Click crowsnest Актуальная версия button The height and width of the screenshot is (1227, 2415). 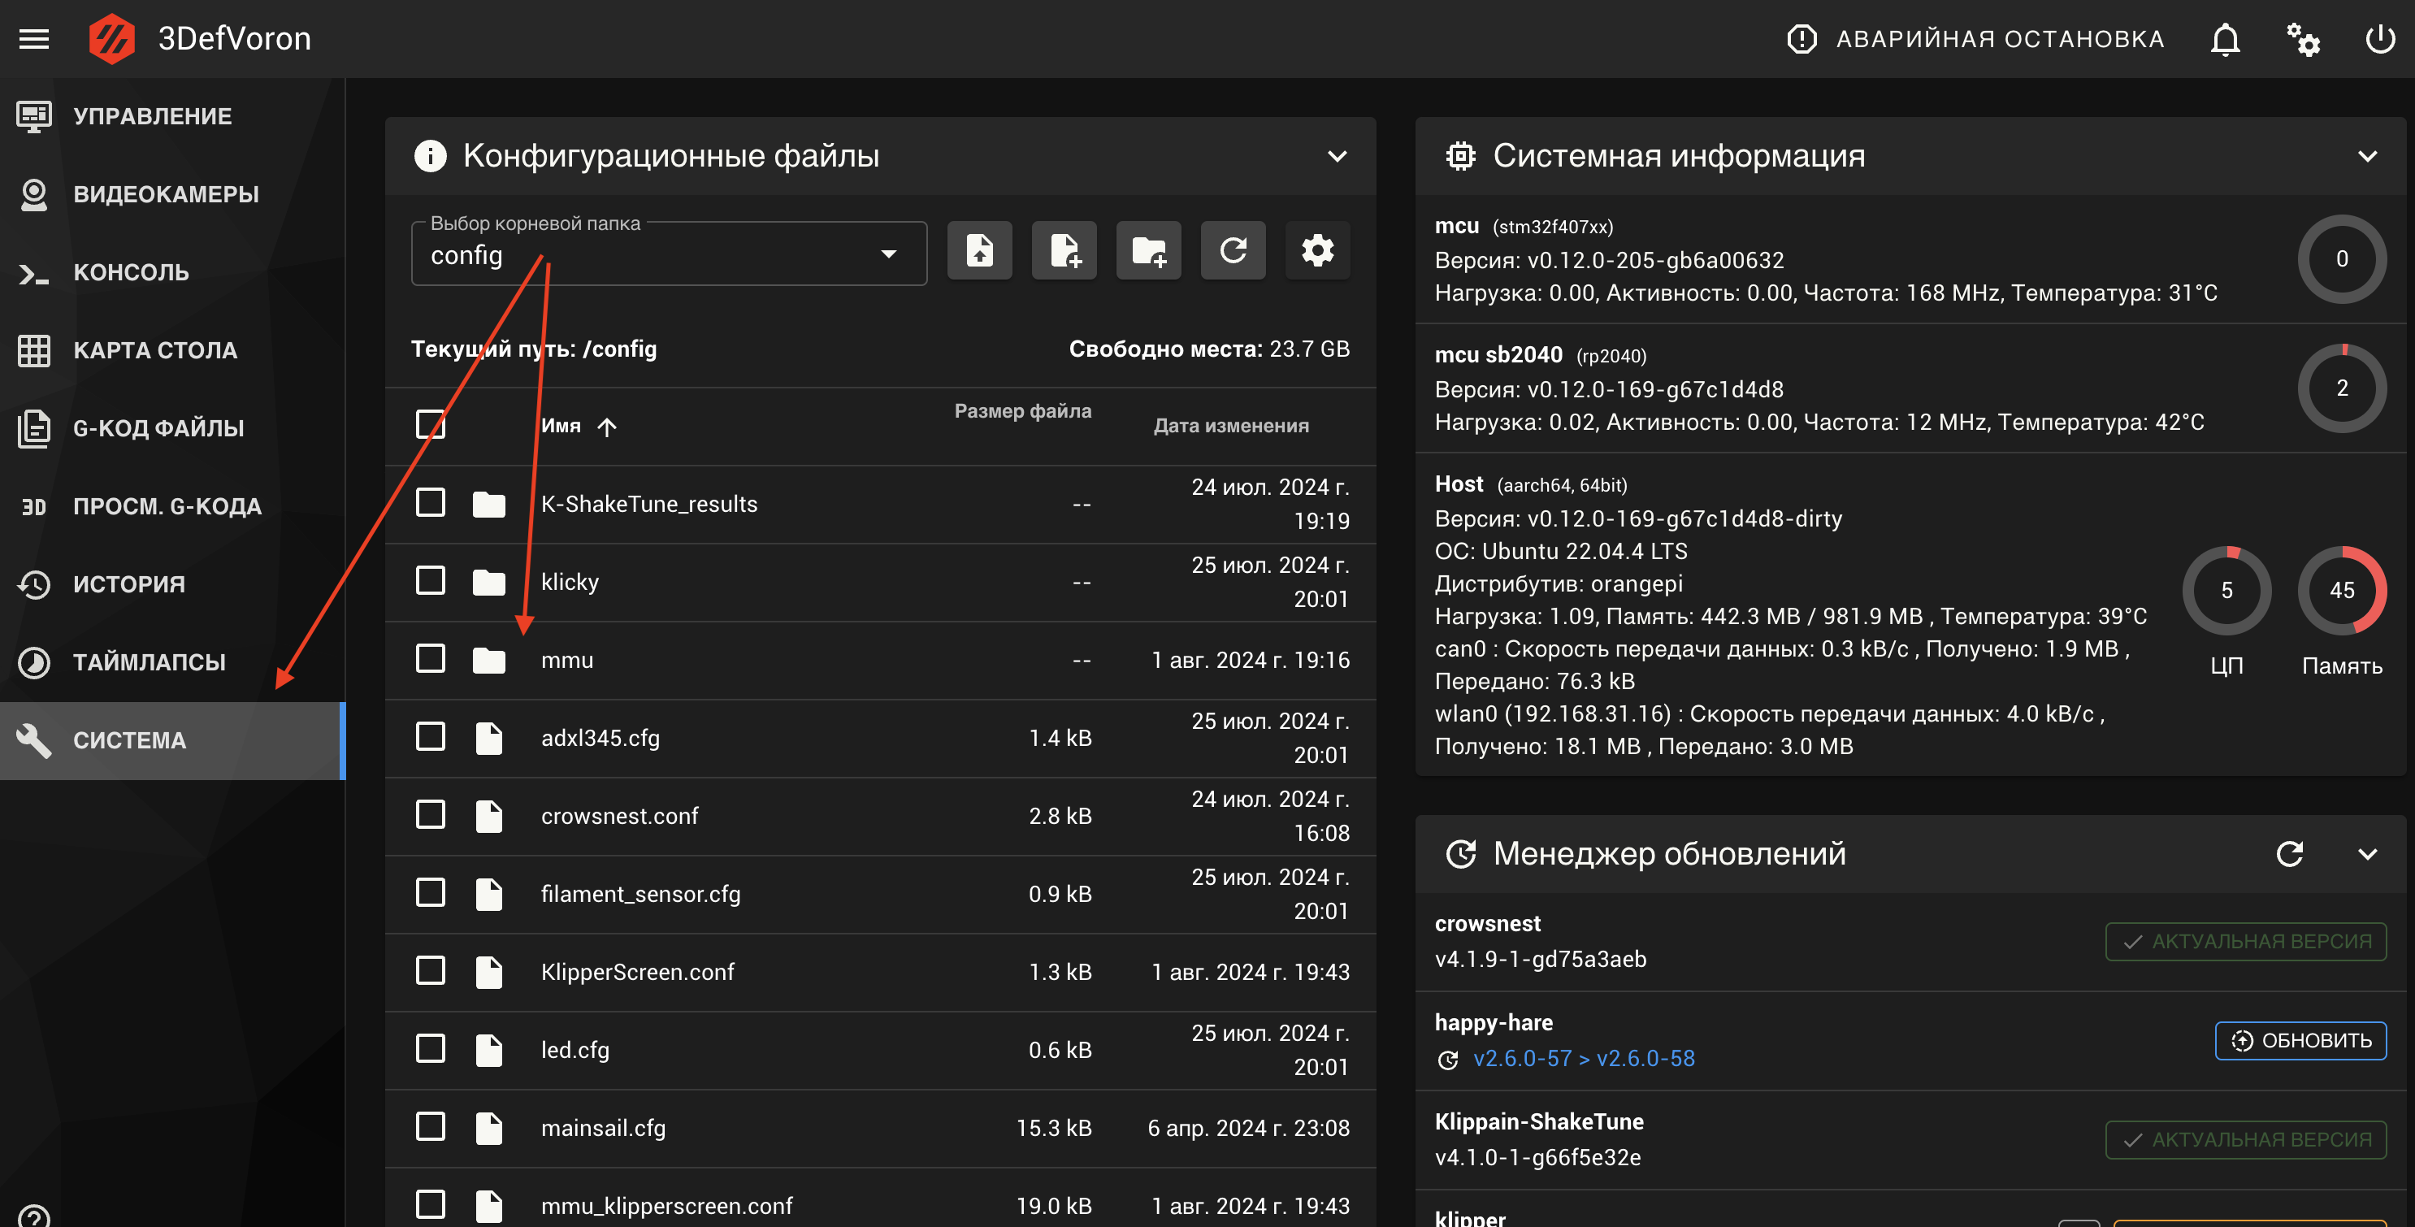pyautogui.click(x=2245, y=942)
